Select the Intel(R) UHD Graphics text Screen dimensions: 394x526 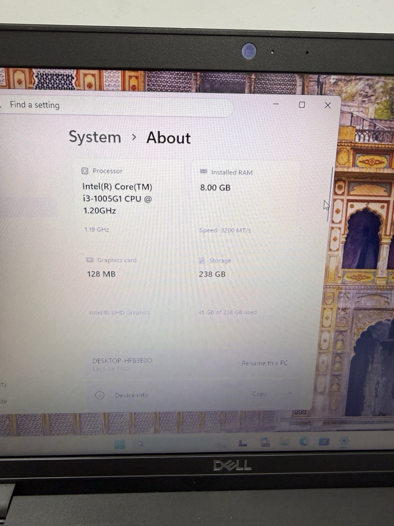pos(120,312)
